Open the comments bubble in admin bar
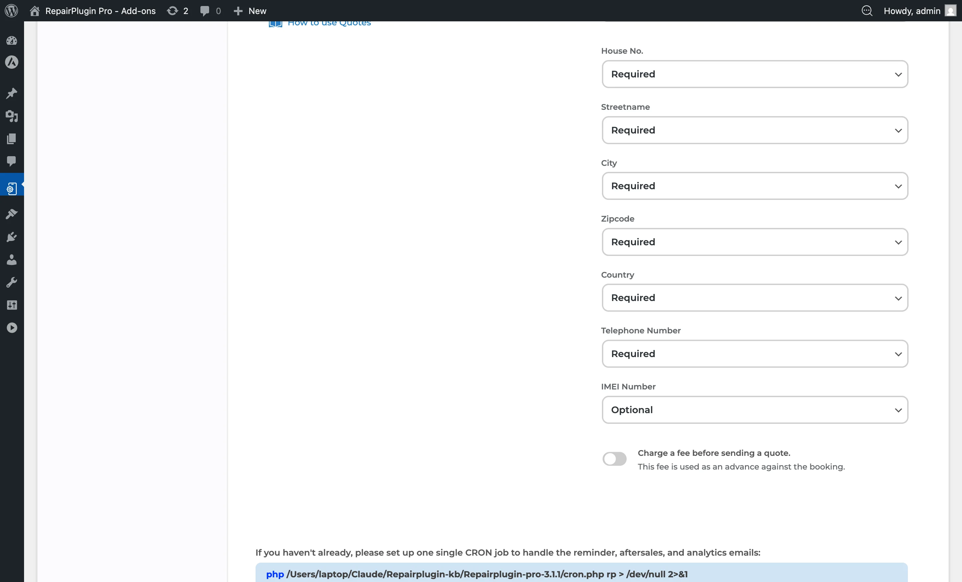The image size is (962, 582). point(210,11)
